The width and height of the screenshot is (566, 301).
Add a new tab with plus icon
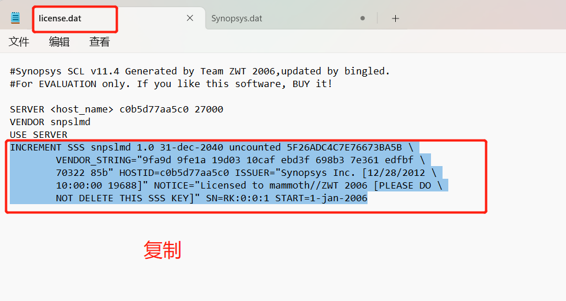(x=396, y=18)
